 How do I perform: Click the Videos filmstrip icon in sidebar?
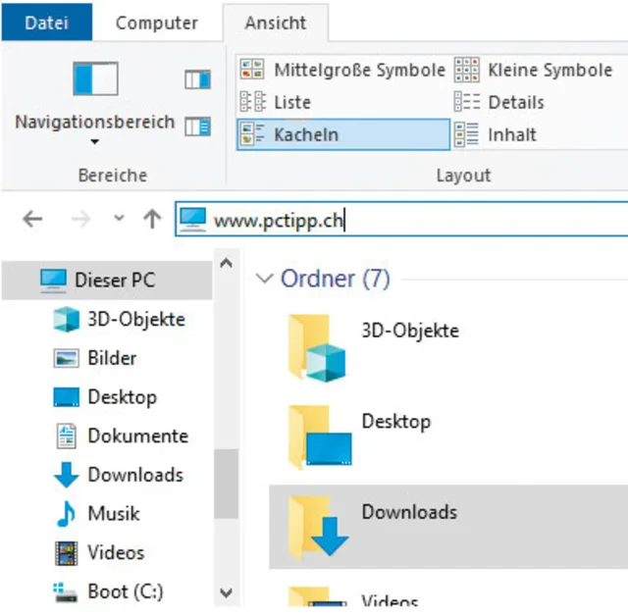[x=66, y=553]
